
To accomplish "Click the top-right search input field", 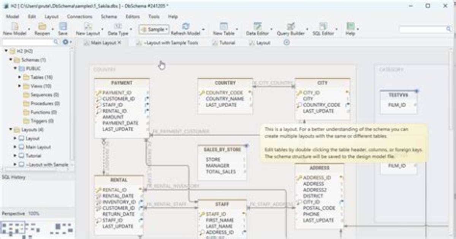I will point(425,29).
